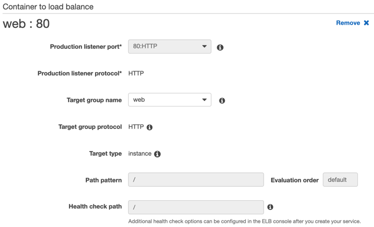Click the Target type instance value
Screen dimensions: 374x227
coord(140,154)
